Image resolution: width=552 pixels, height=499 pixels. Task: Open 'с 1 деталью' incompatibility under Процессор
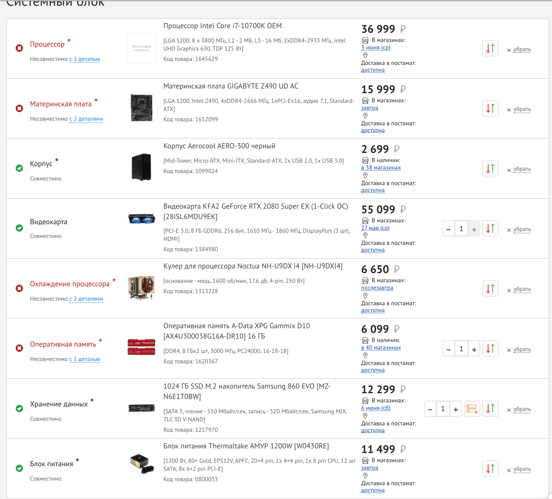85,59
